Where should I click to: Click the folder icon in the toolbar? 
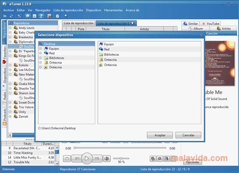click(x=5, y=16)
